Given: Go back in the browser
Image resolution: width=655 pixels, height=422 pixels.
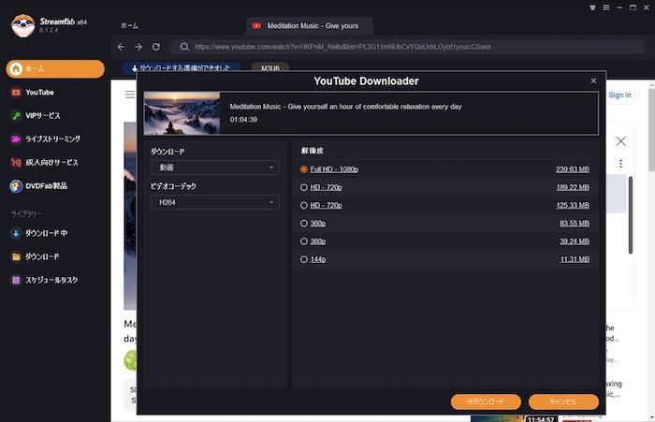Looking at the screenshot, I should (x=121, y=47).
